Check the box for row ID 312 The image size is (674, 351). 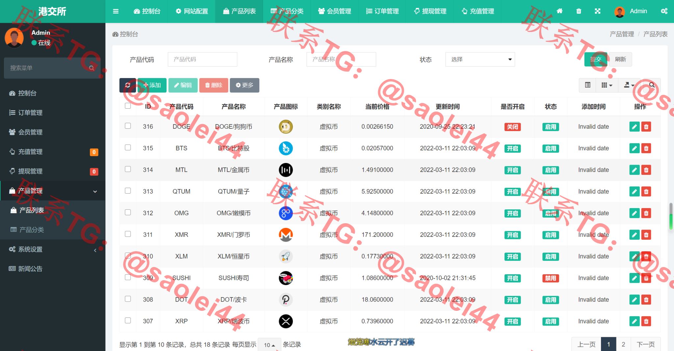click(x=128, y=212)
